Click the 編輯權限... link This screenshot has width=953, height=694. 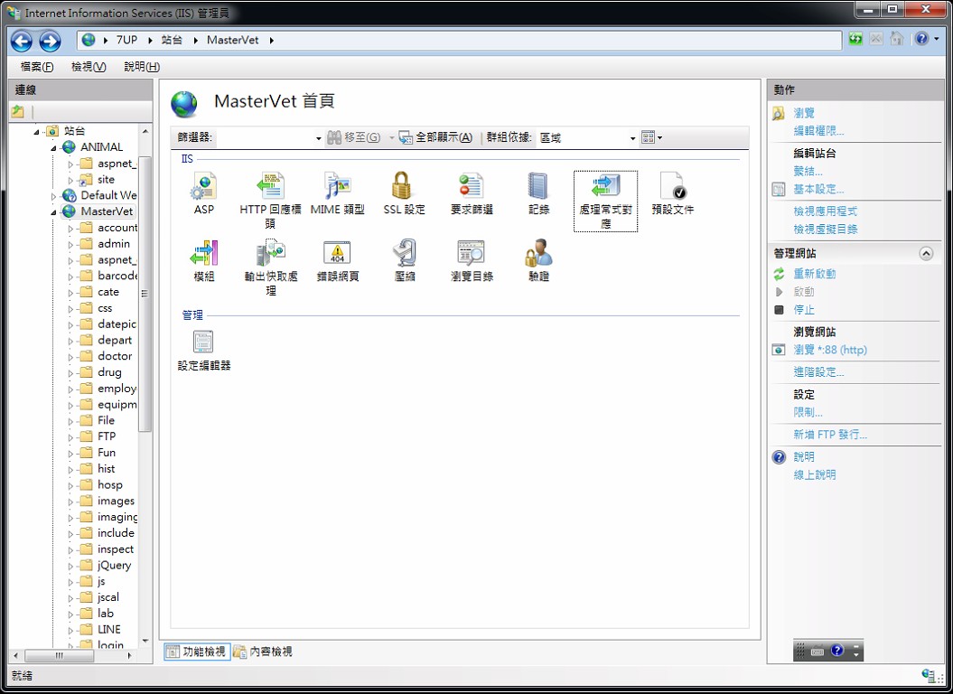pos(818,131)
